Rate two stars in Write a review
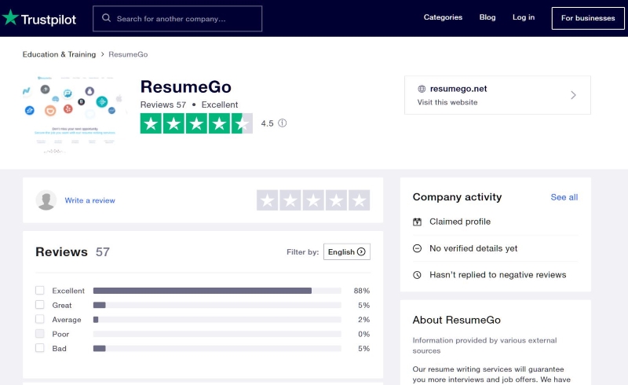 (290, 200)
